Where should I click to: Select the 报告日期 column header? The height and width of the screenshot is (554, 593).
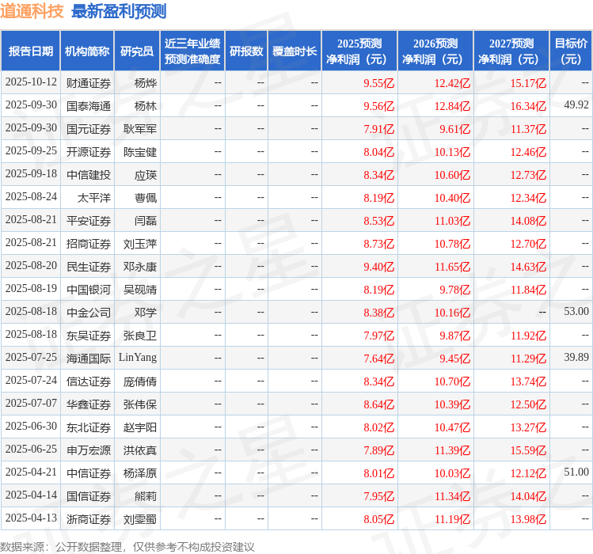pyautogui.click(x=31, y=51)
